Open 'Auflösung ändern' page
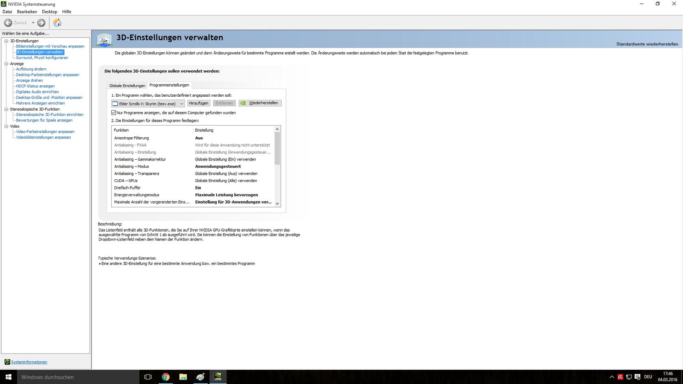Viewport: 683px width, 384px height. point(31,69)
